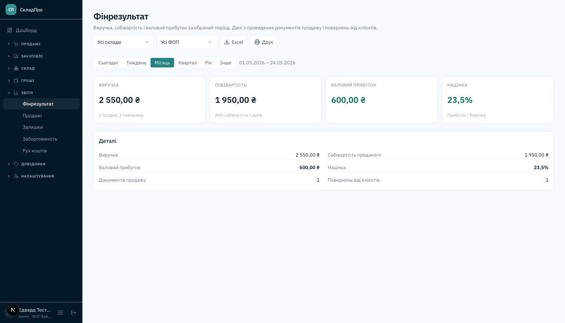This screenshot has width=565, height=323.
Task: Select the Сьогодні period tab
Action: 108,63
